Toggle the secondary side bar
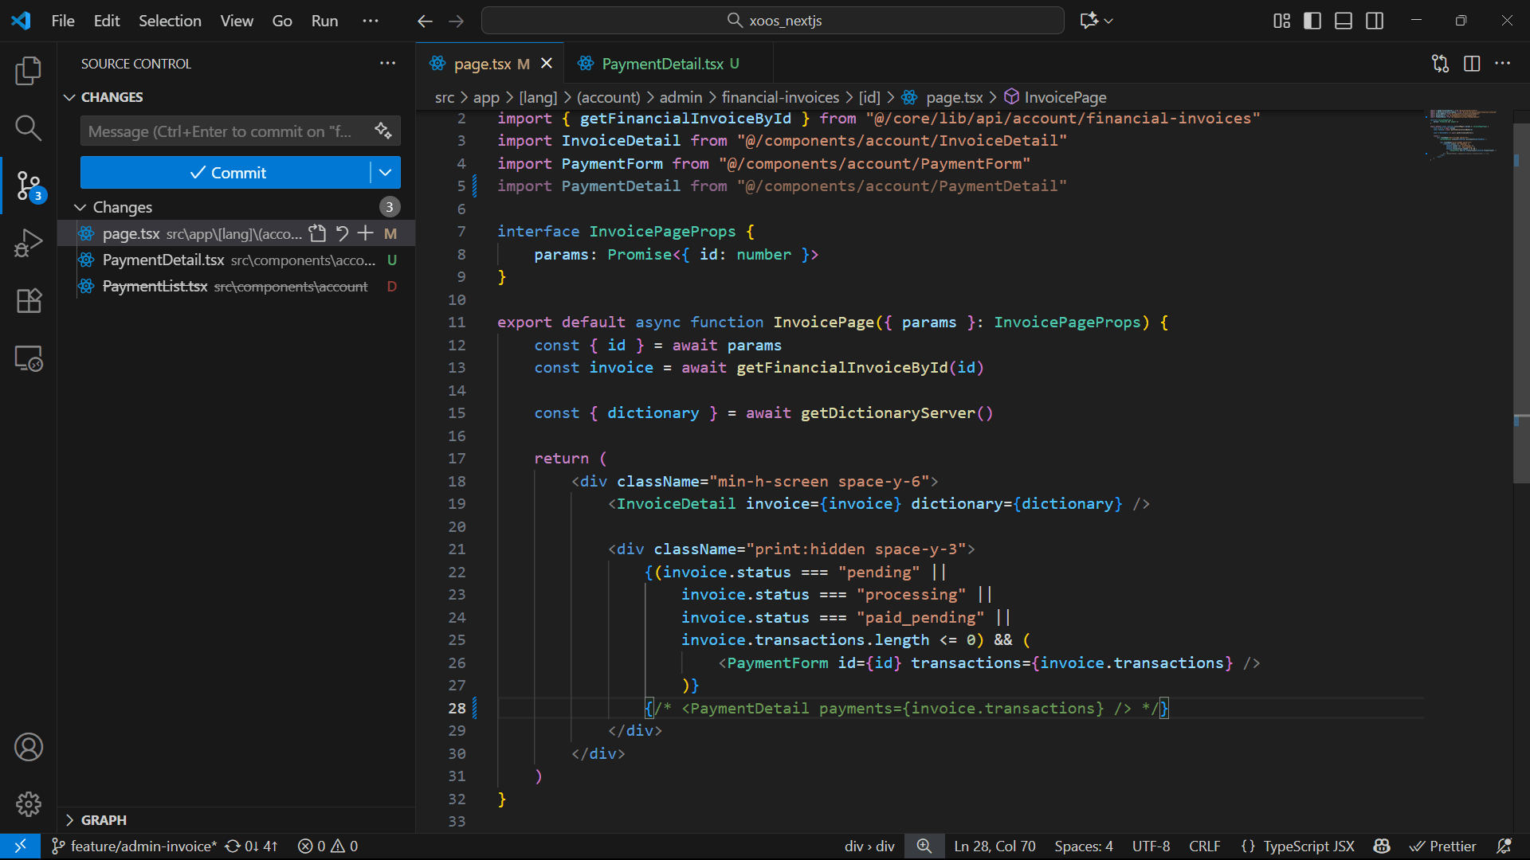Screen dimensions: 1530x860 pos(1375,21)
